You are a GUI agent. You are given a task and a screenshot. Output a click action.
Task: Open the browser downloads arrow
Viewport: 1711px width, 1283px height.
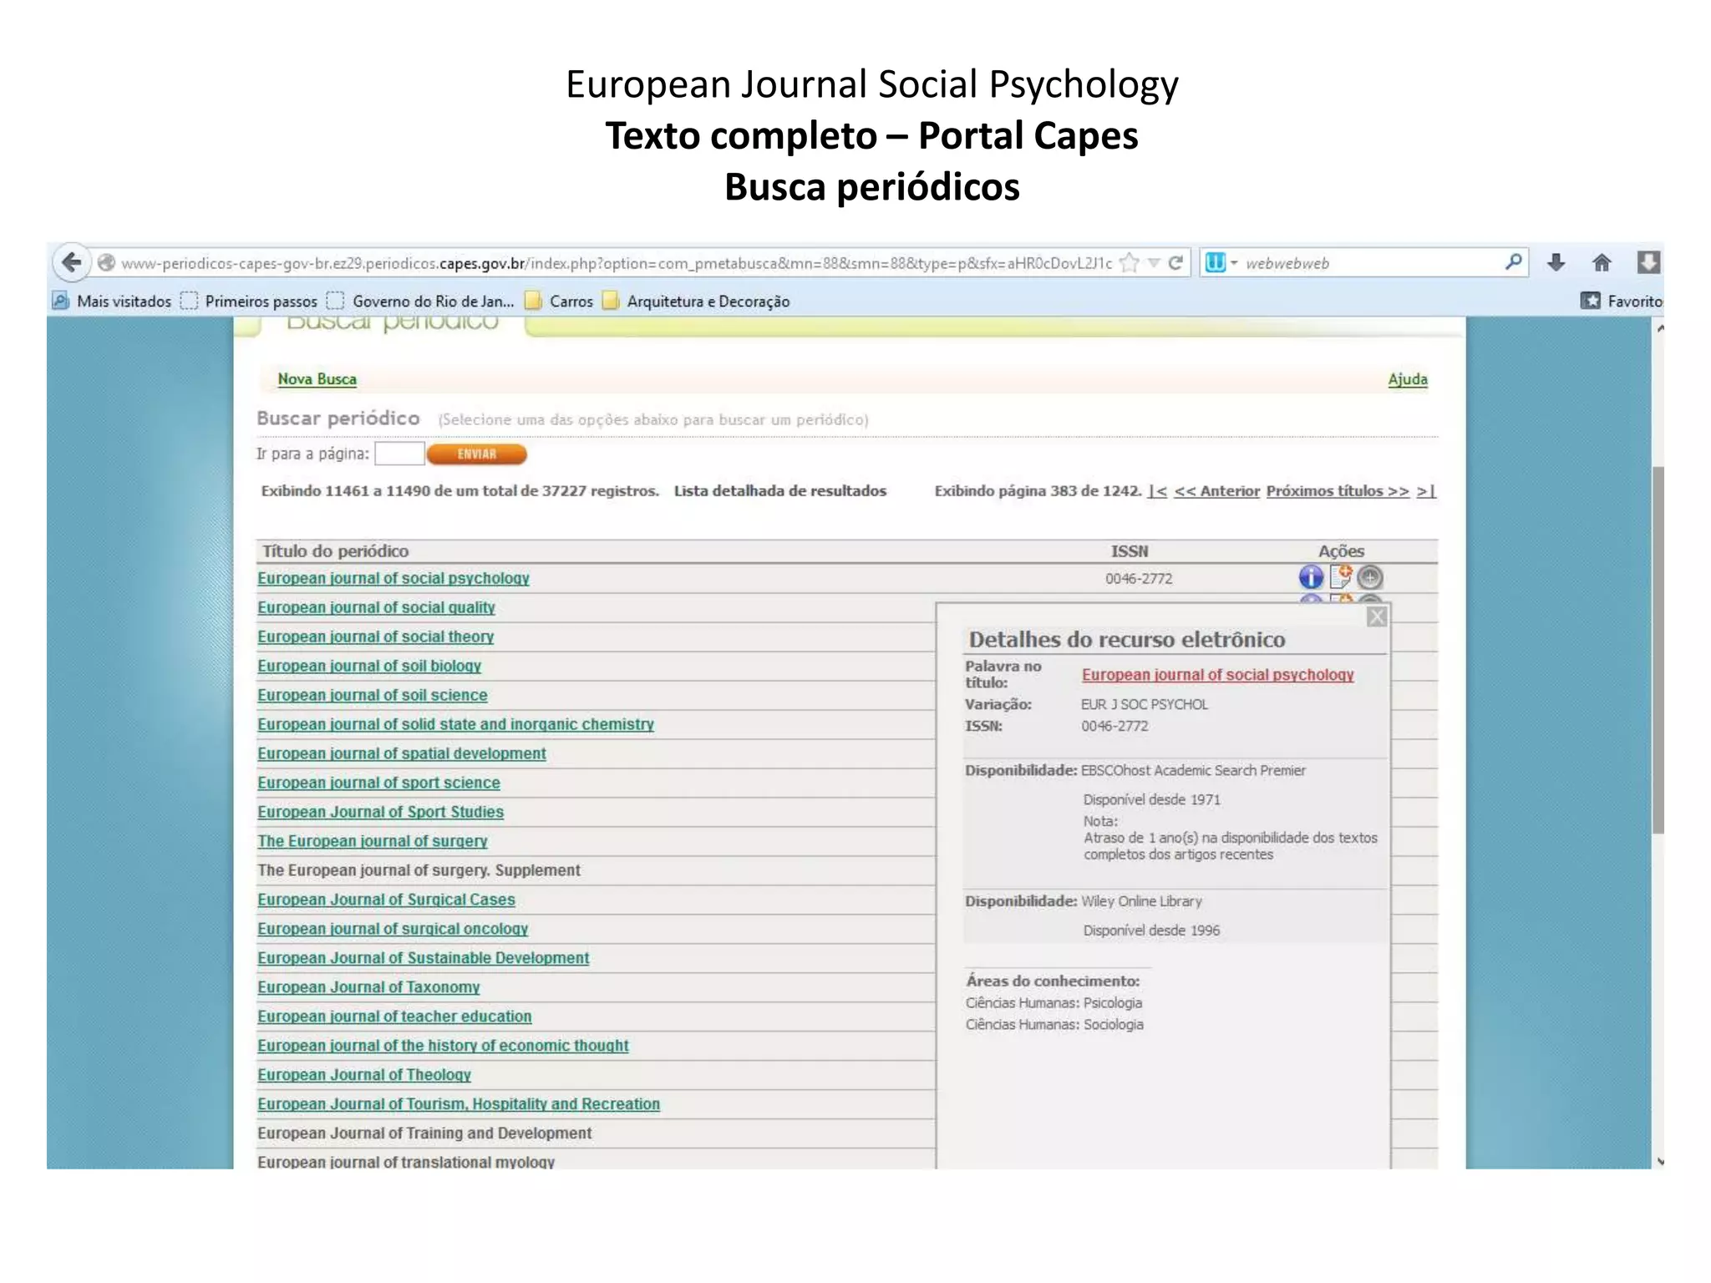coord(1556,263)
